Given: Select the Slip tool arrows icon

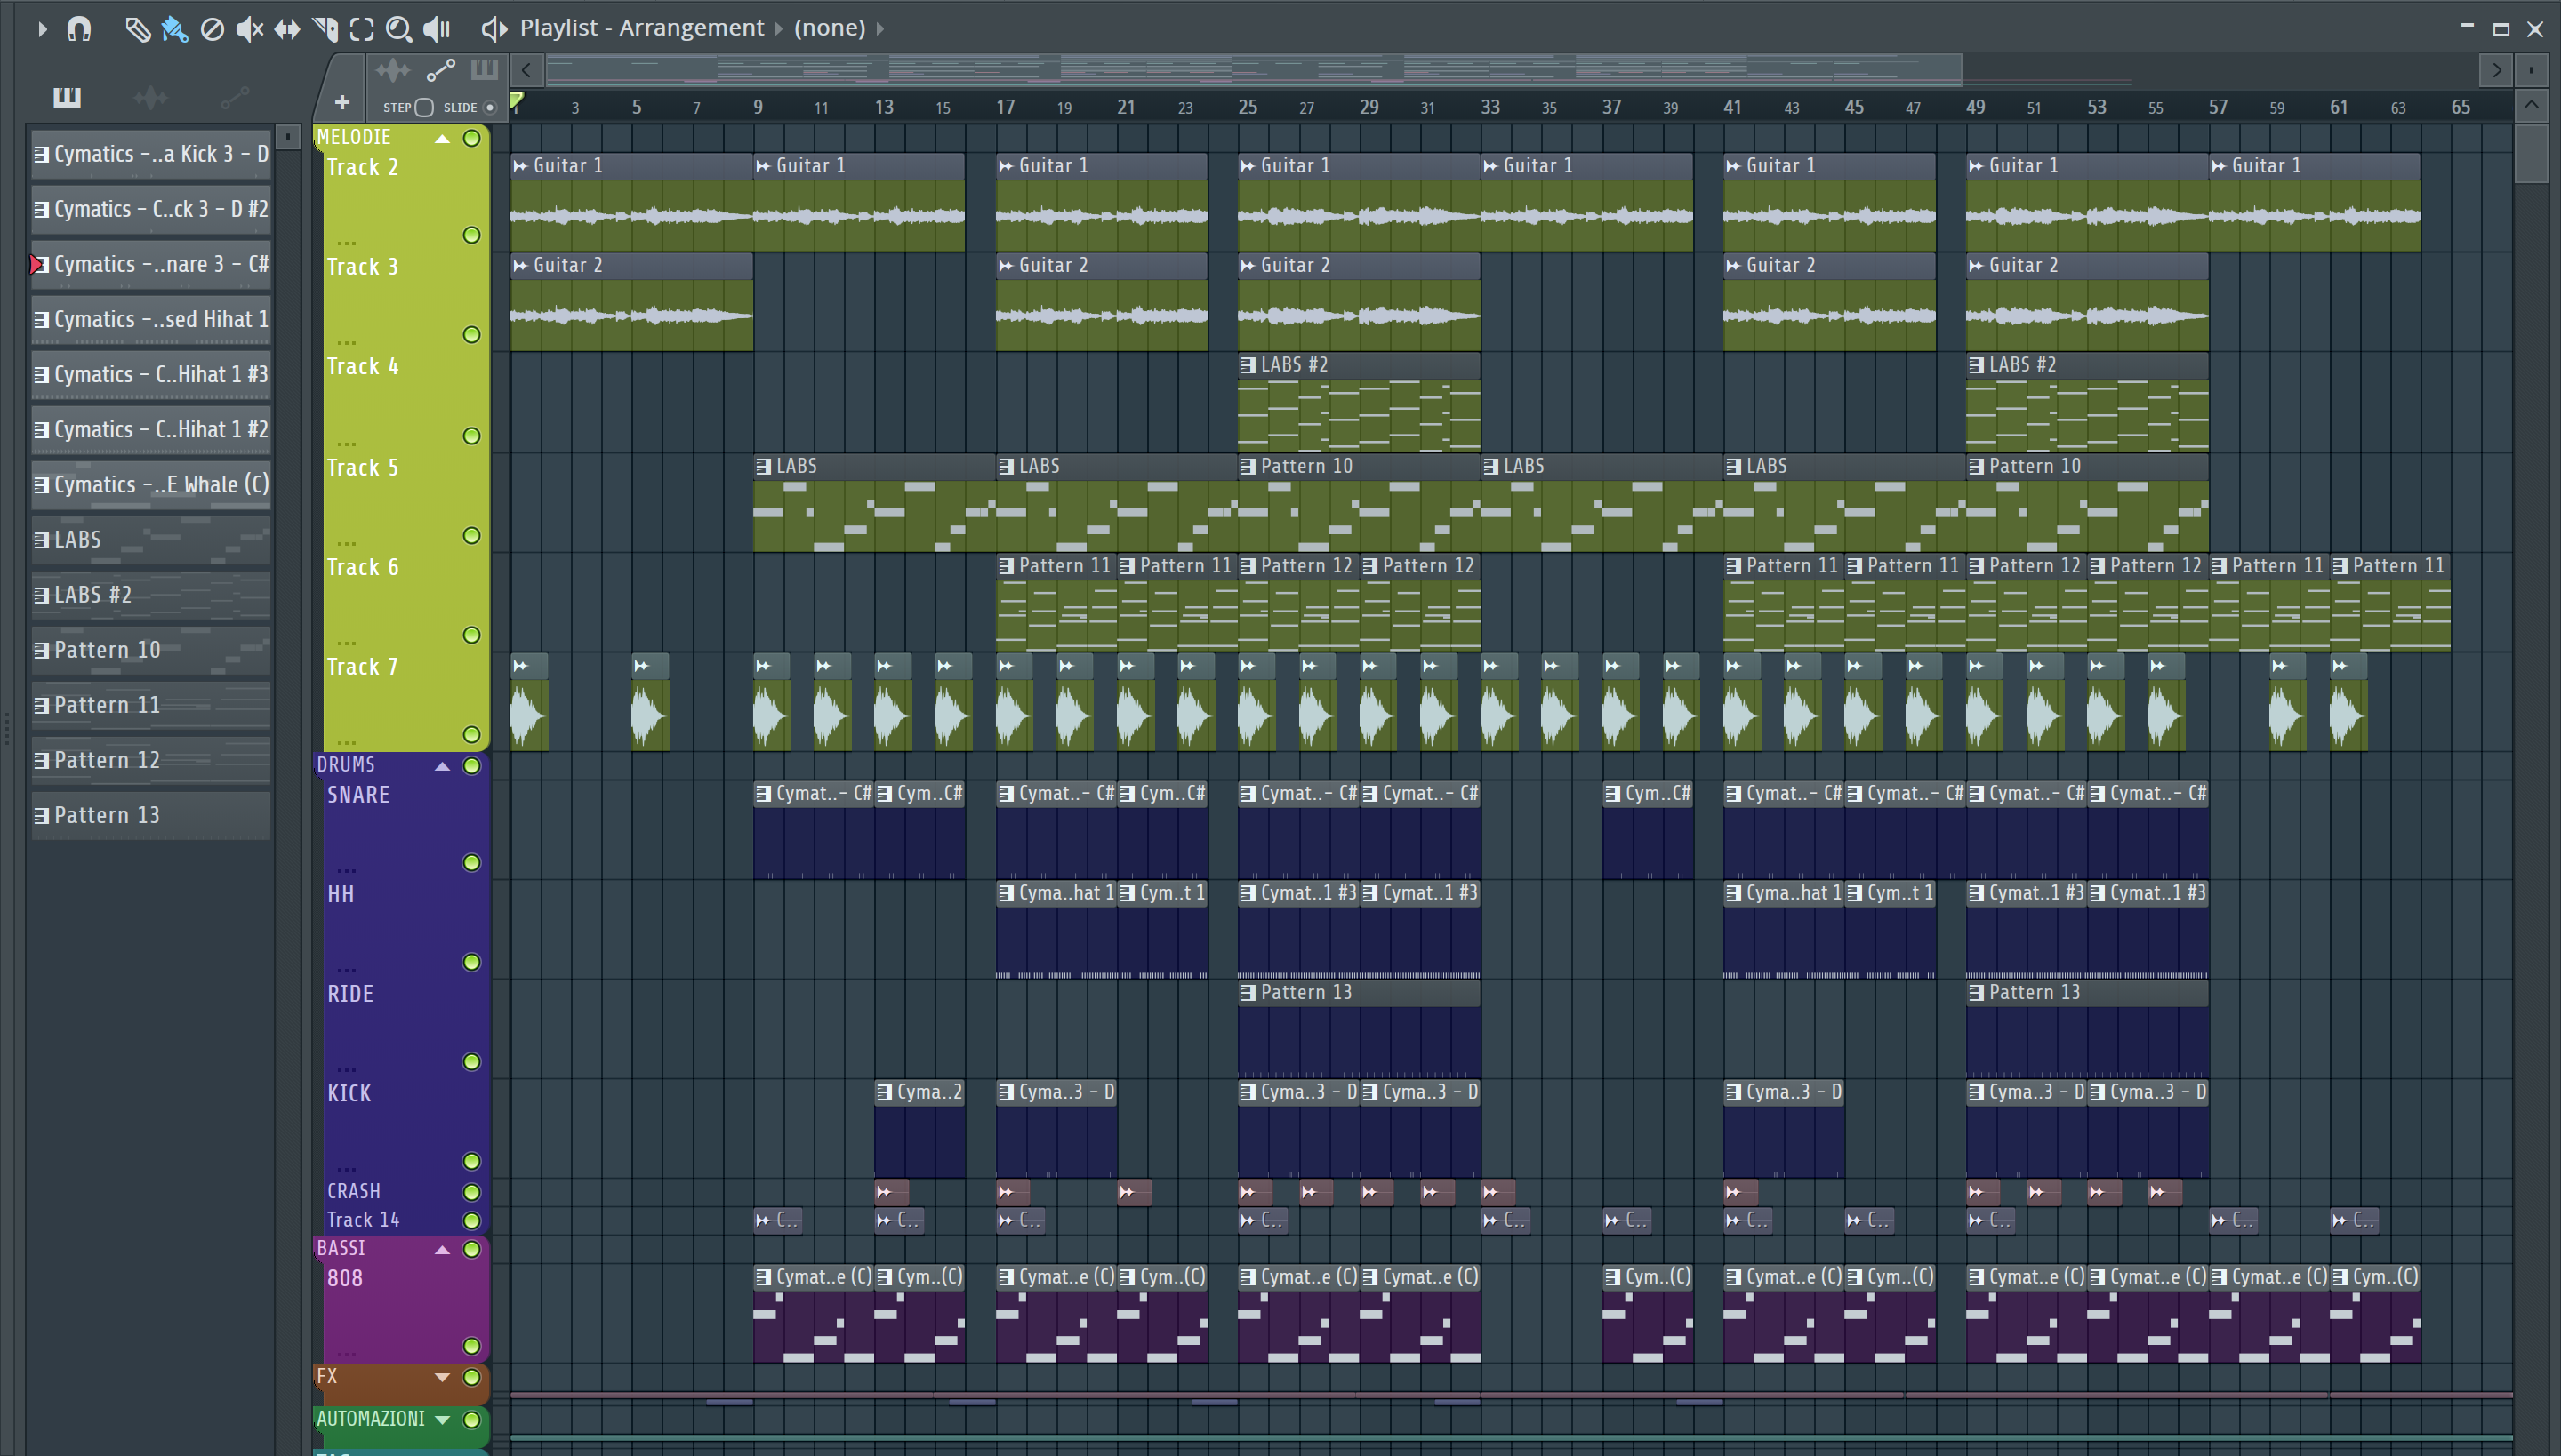Looking at the screenshot, I should (x=287, y=29).
